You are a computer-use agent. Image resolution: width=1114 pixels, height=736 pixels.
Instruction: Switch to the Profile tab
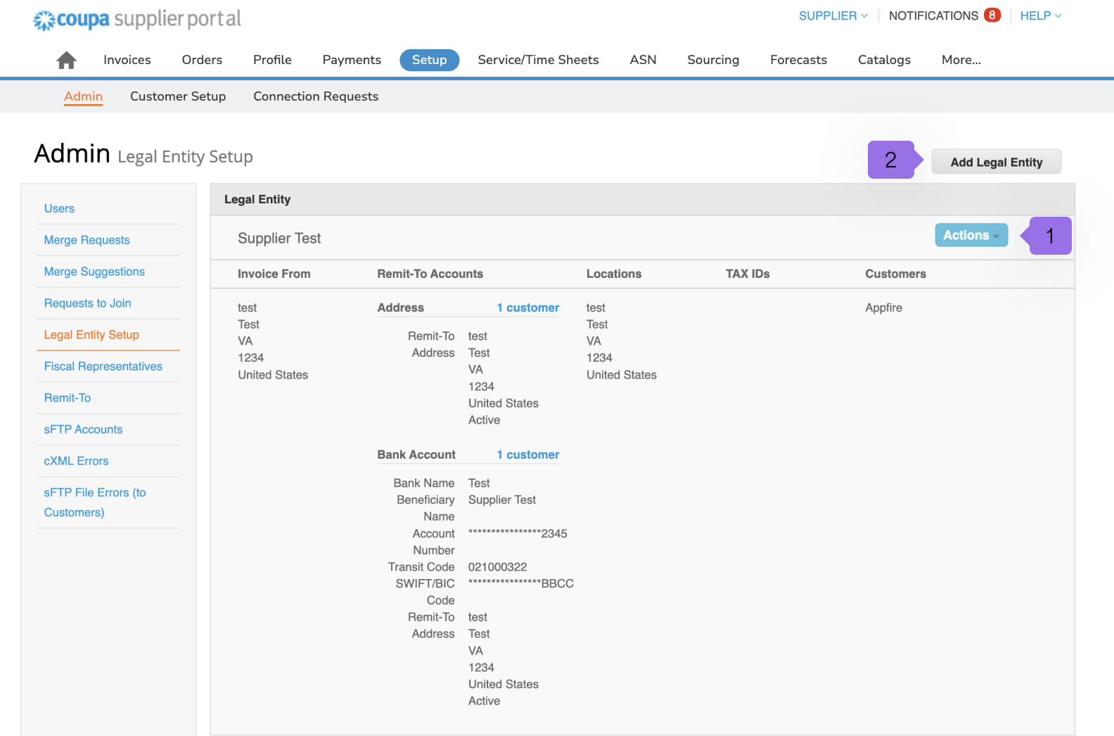[272, 60]
